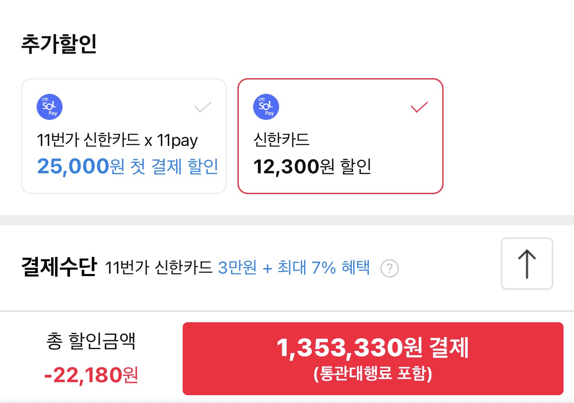Expand the 결제수단 section heading
The width and height of the screenshot is (574, 403).
pos(59,267)
